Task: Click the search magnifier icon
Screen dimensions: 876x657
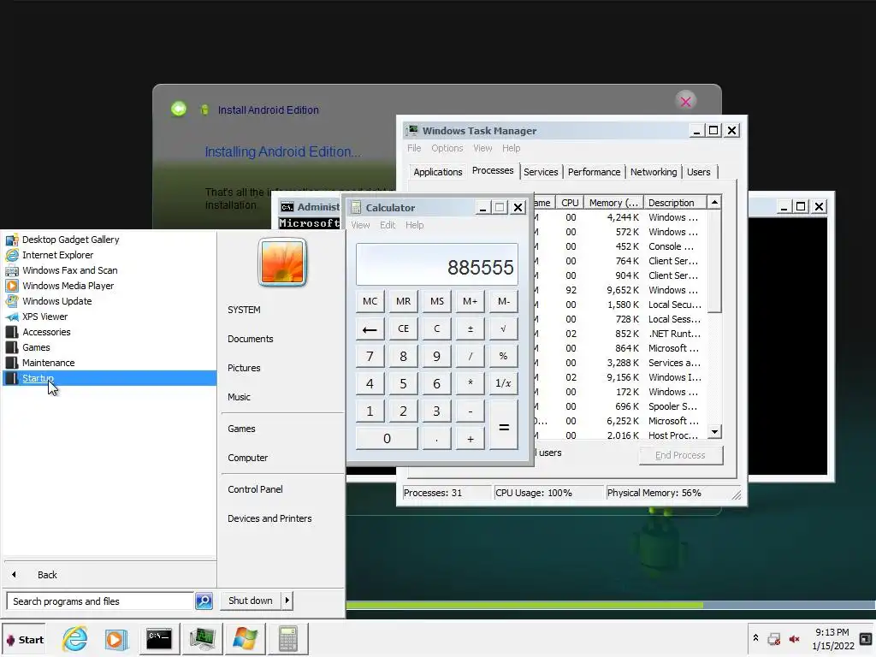Action: (204, 601)
